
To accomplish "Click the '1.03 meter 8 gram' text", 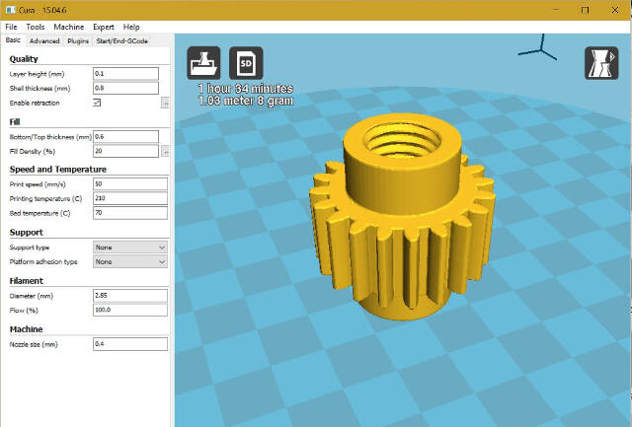I will pos(246,101).
